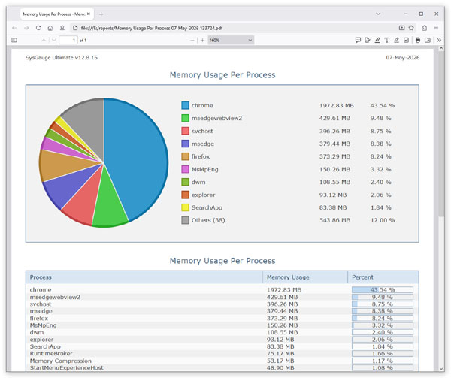Image resolution: width=451 pixels, height=378 pixels.
Task: Go to previous PDF page
Action: tap(44, 40)
